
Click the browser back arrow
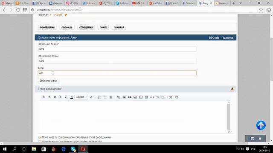[4, 10]
